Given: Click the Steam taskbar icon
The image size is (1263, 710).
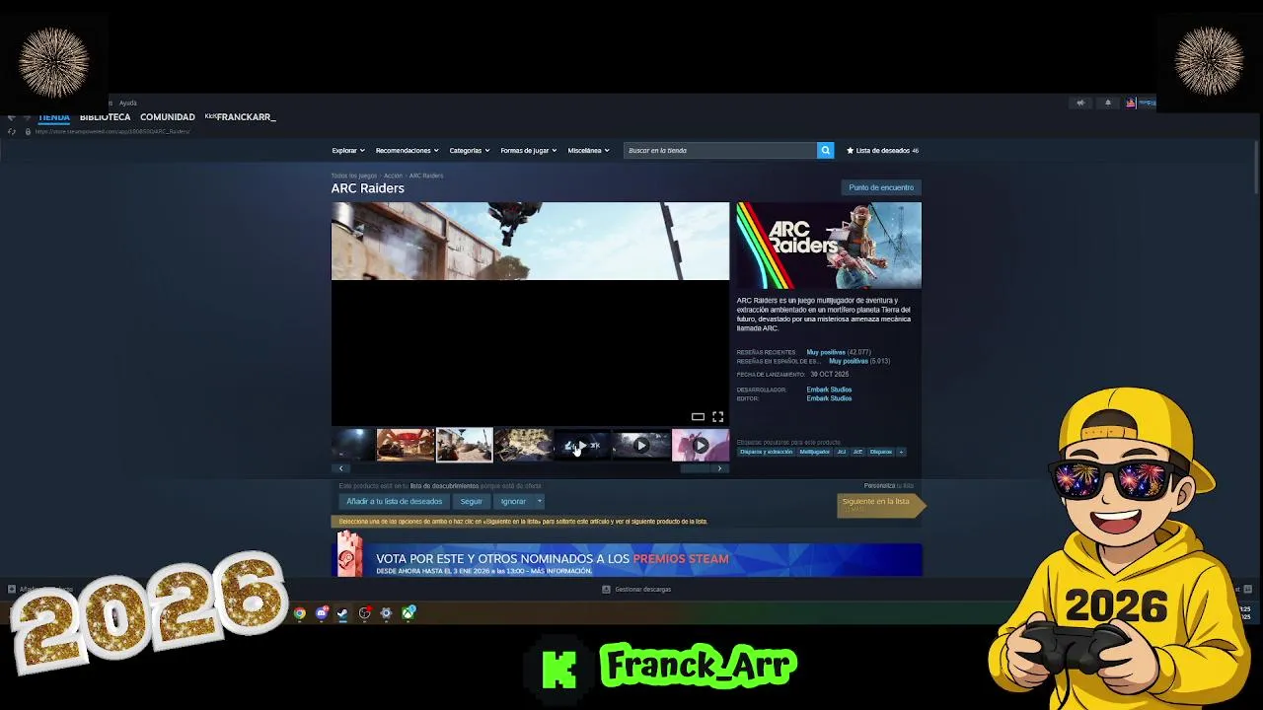Looking at the screenshot, I should (x=342, y=613).
